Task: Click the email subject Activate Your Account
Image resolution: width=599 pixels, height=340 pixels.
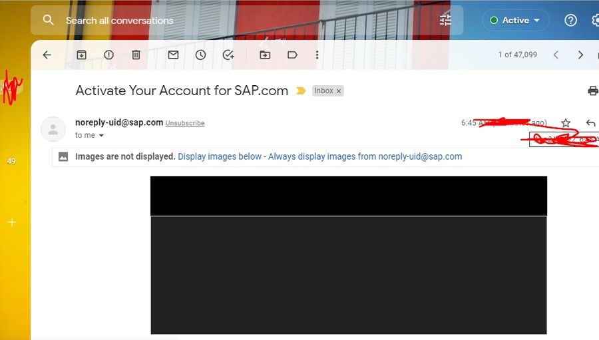Action: coord(182,90)
